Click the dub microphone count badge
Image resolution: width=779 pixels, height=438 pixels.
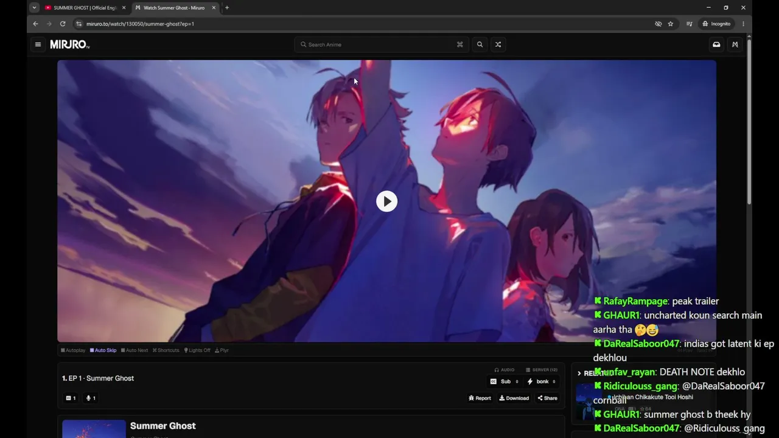(91, 398)
